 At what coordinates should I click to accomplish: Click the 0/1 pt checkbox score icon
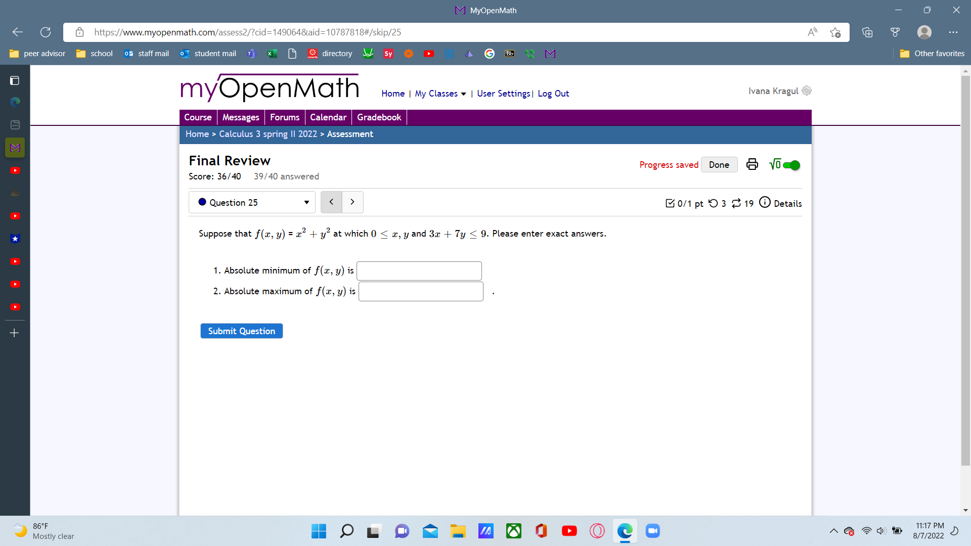pyautogui.click(x=670, y=203)
